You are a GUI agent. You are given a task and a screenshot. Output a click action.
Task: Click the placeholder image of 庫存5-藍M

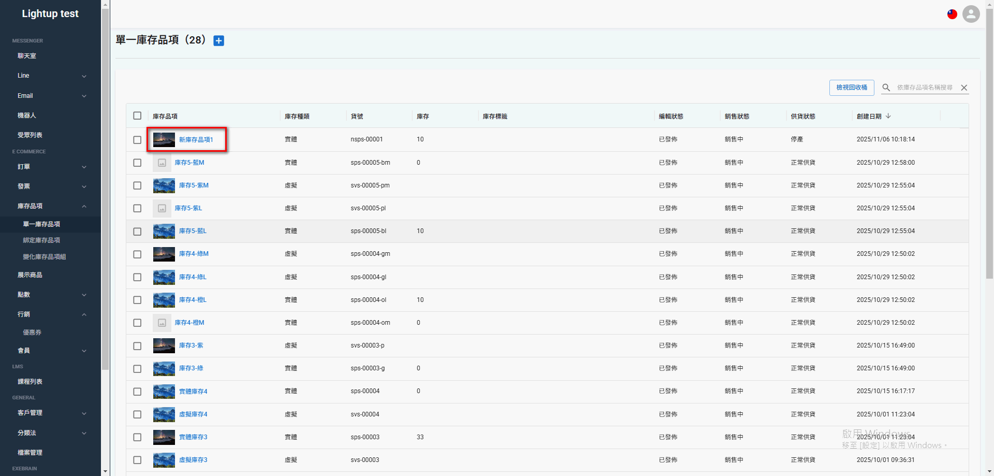click(x=162, y=163)
